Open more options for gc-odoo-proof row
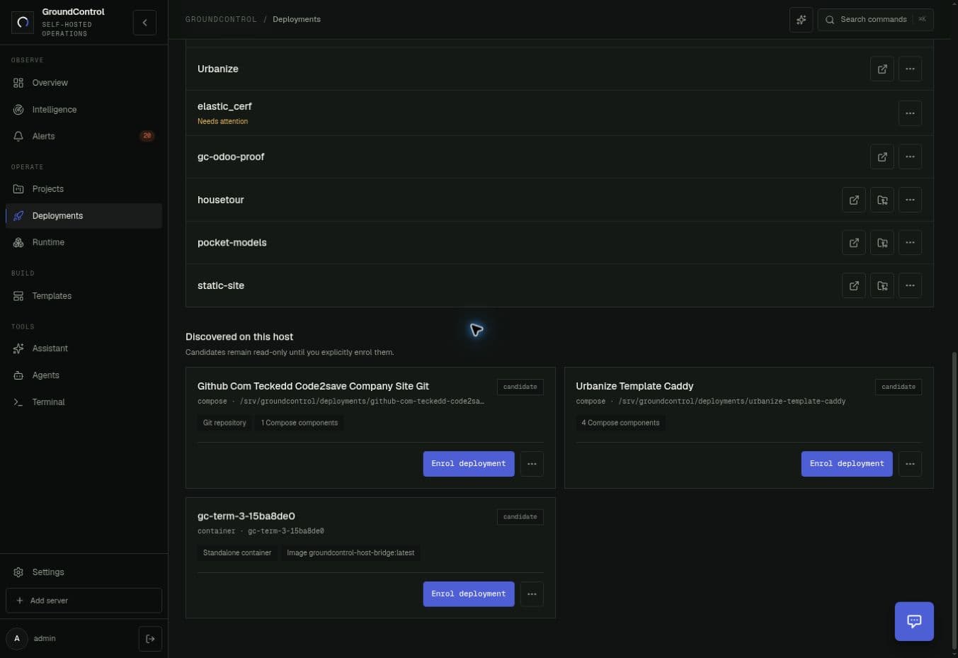Screen dimensions: 958x658 (910, 157)
